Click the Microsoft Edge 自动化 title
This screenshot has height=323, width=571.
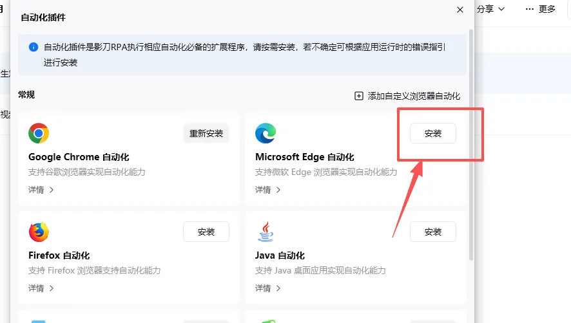click(x=304, y=157)
